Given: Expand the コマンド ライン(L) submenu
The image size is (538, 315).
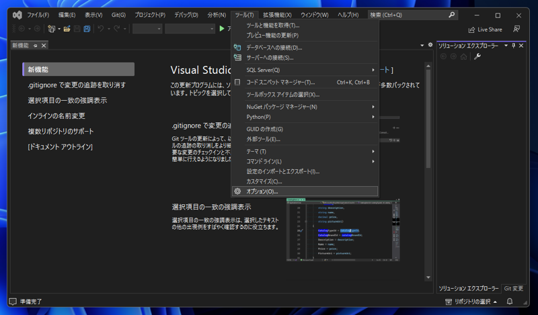Looking at the screenshot, I should [x=373, y=161].
